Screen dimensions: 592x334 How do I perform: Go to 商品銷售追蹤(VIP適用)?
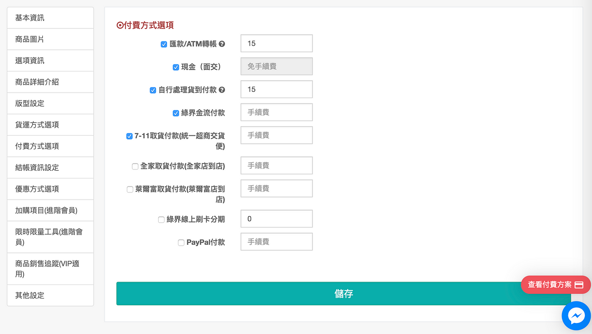click(50, 269)
